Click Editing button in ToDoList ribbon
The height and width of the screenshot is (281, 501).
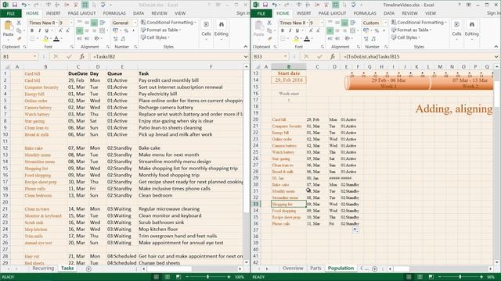[221, 30]
